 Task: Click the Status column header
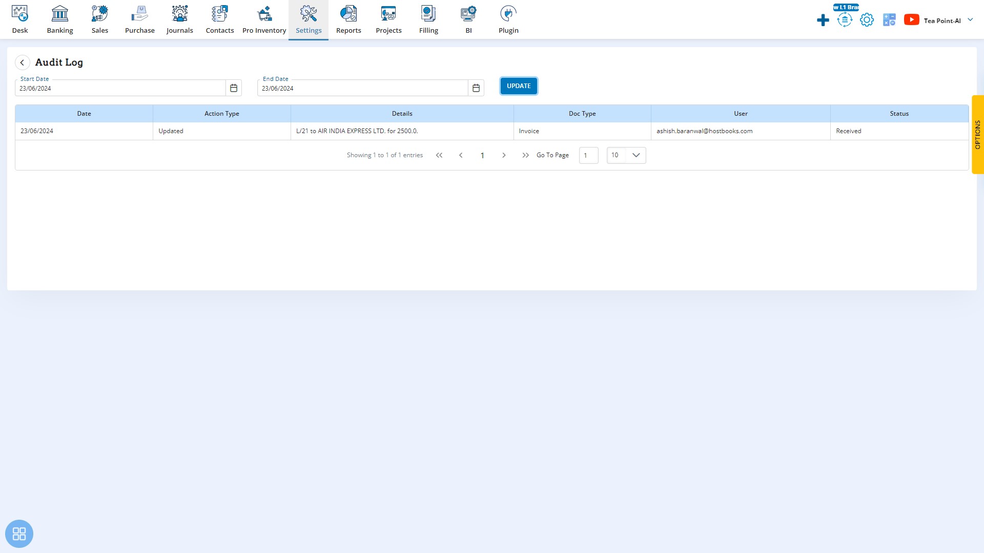coord(899,114)
